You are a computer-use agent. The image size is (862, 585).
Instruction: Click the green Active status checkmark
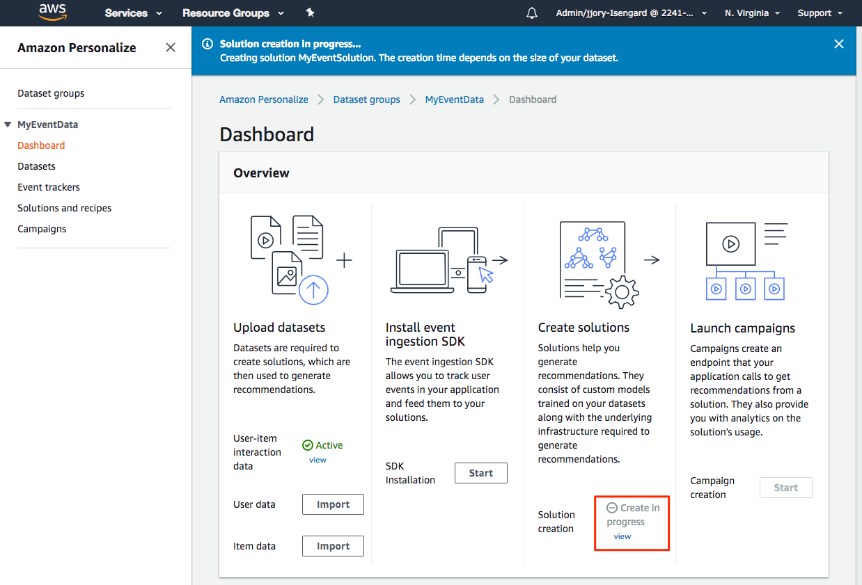click(306, 444)
